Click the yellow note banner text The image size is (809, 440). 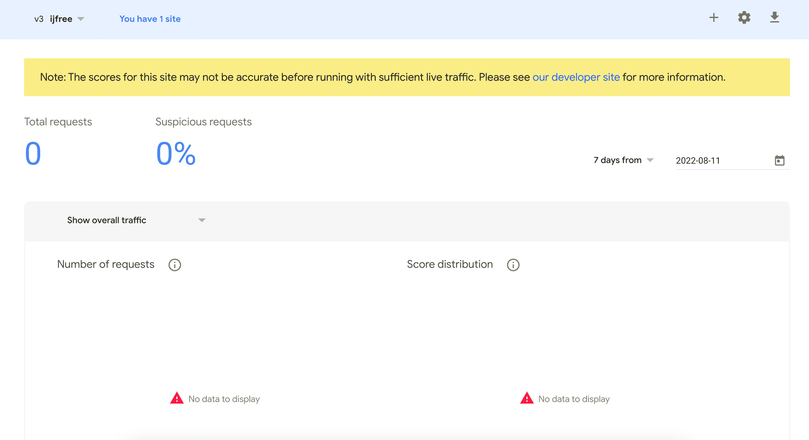[x=285, y=77]
